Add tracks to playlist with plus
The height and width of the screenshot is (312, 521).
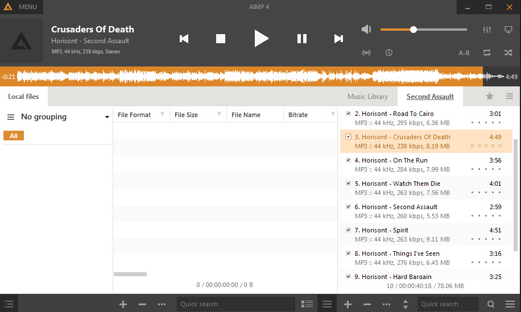348,304
